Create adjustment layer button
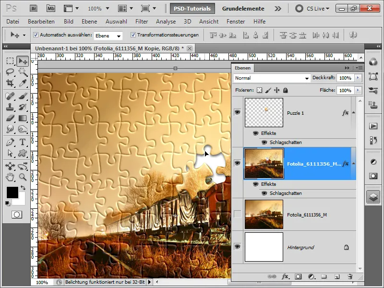 click(x=311, y=276)
